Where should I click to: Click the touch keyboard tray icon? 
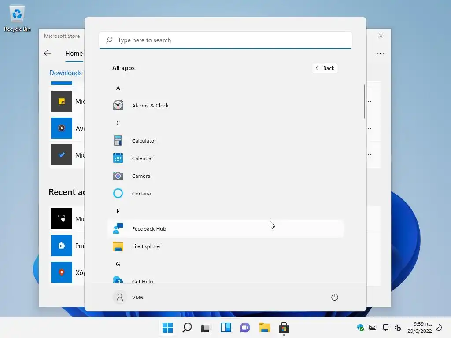coord(373,327)
